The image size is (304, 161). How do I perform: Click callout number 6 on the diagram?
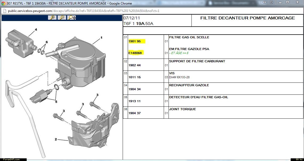click(46, 42)
